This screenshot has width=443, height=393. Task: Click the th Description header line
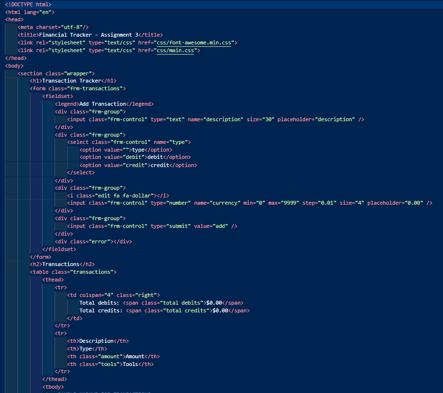[98, 341]
